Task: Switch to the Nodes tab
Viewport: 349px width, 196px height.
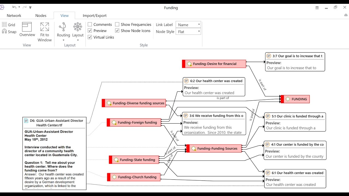Action: tap(41, 16)
